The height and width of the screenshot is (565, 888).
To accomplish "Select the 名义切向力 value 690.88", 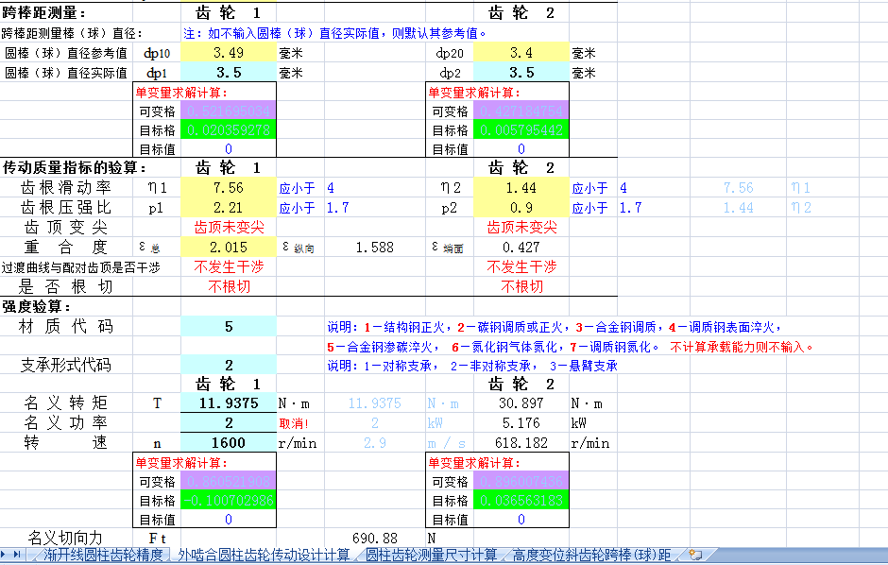I will pyautogui.click(x=374, y=538).
